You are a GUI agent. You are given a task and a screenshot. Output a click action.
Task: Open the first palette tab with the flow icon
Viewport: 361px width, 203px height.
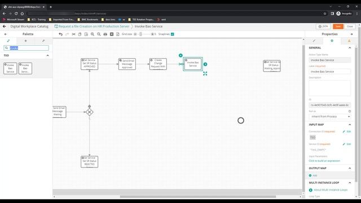coord(8,41)
